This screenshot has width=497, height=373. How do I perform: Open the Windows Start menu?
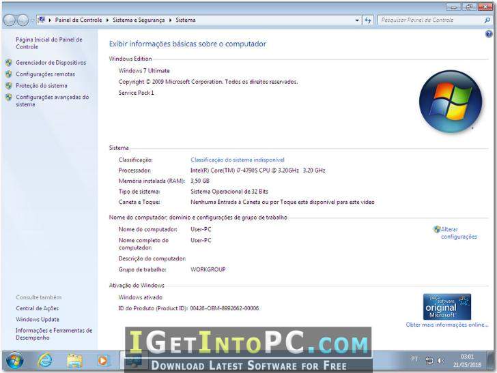tap(14, 361)
